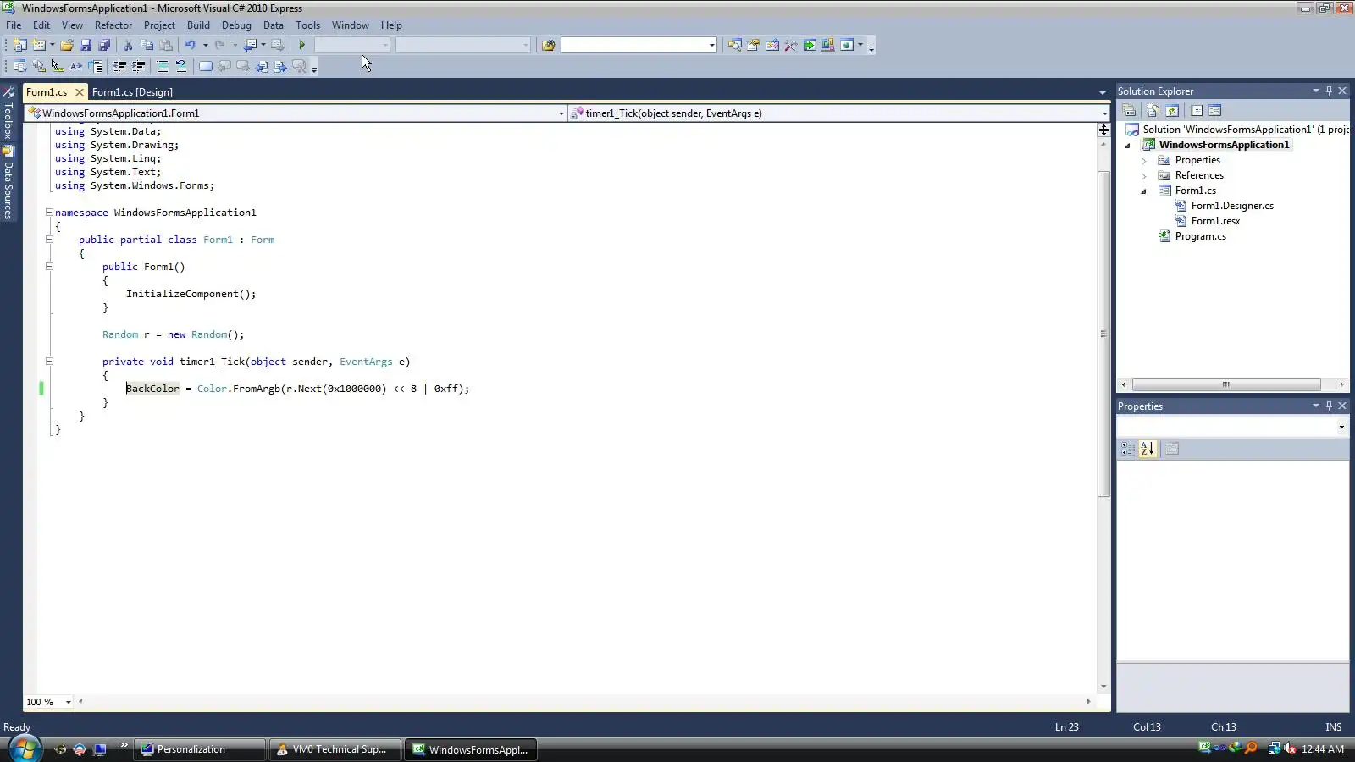This screenshot has height=762, width=1355.
Task: Uncomment the selected lines icon
Action: (x=180, y=66)
